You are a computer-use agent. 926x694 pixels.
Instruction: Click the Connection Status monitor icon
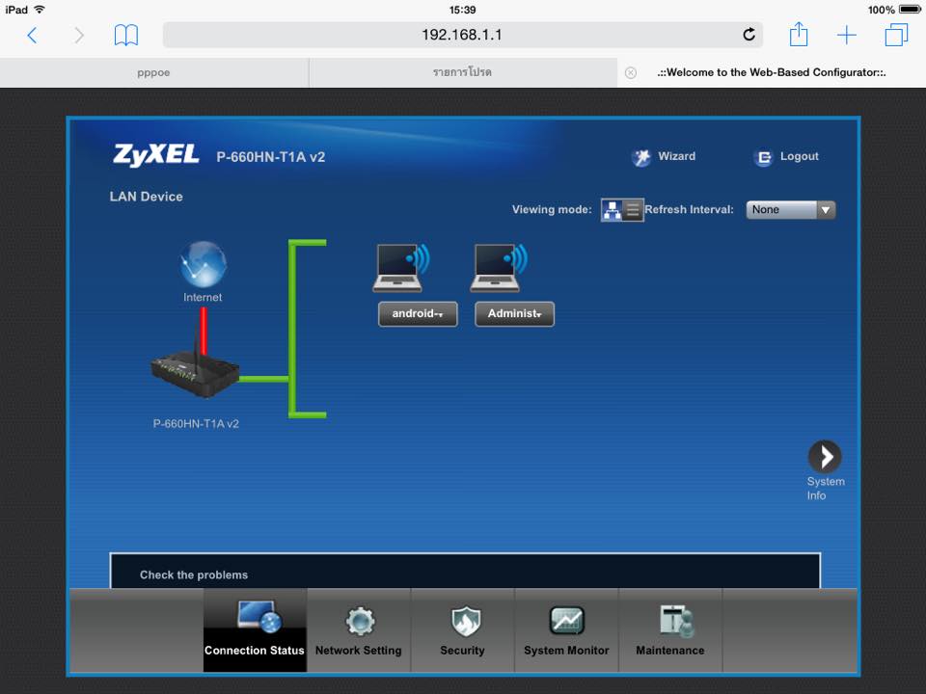(x=259, y=617)
